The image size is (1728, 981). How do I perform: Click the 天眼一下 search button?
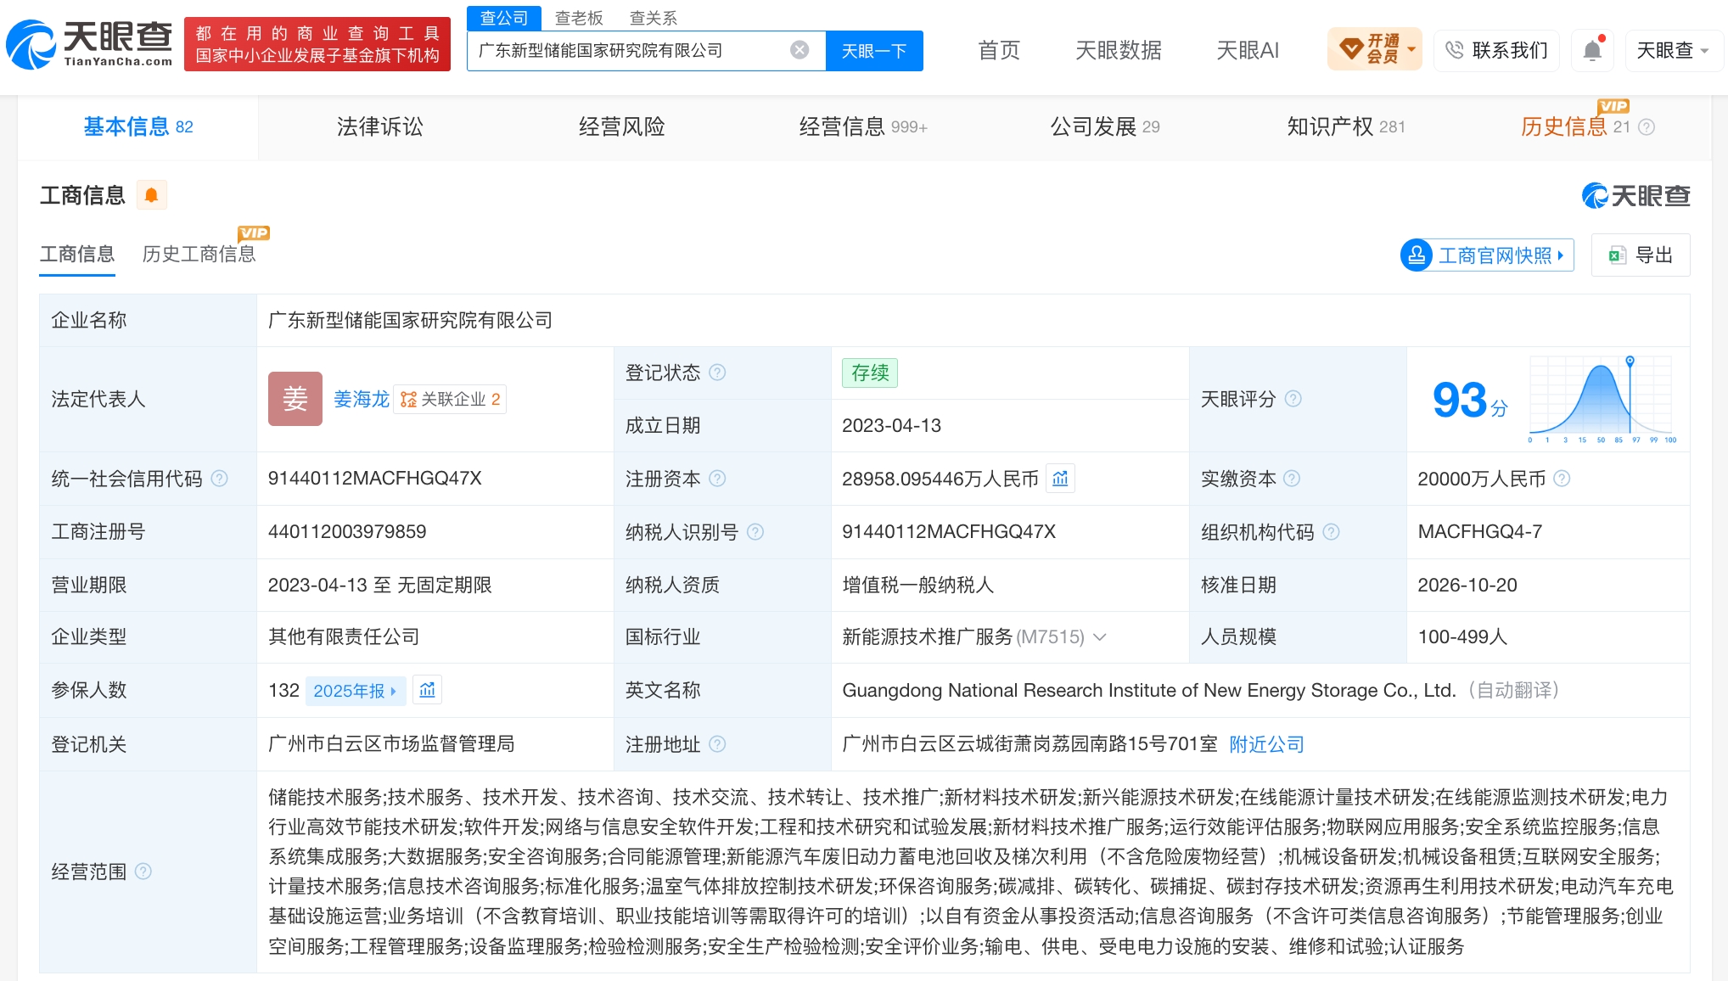pos(874,51)
